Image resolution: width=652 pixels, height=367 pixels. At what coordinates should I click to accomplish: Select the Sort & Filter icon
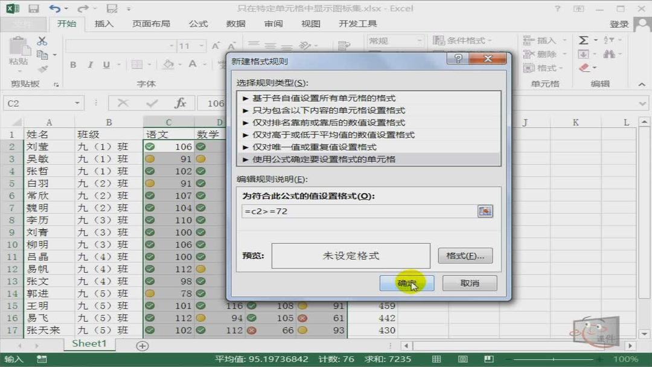pos(609,40)
